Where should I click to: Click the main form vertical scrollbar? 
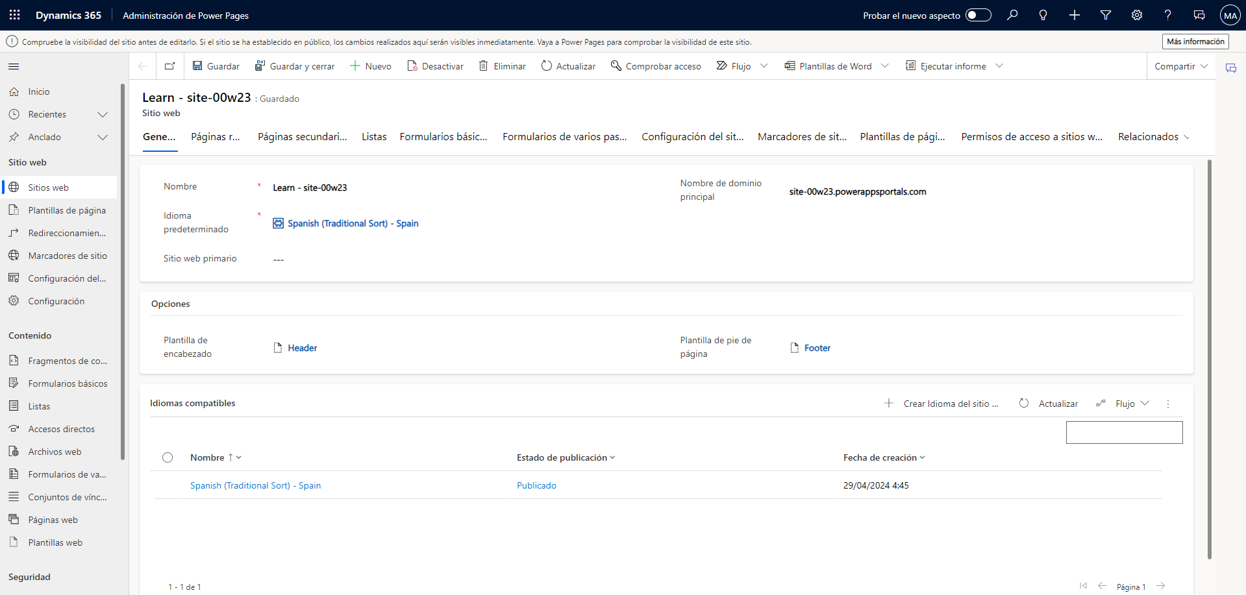(1210, 359)
